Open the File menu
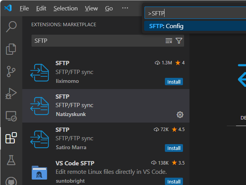246x185 pixels. click(24, 8)
